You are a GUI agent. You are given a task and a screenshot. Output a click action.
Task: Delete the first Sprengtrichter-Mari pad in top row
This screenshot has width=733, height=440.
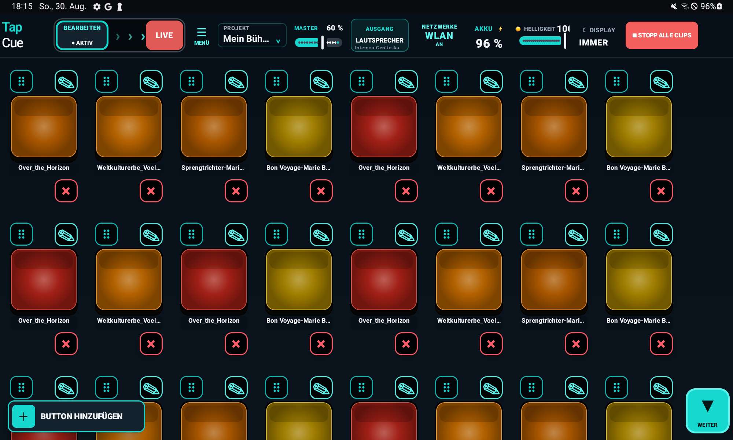236,191
